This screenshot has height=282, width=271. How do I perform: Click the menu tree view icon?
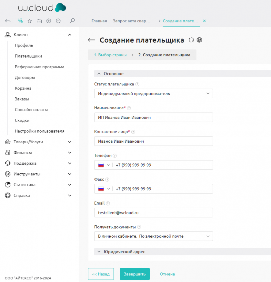(20, 21)
